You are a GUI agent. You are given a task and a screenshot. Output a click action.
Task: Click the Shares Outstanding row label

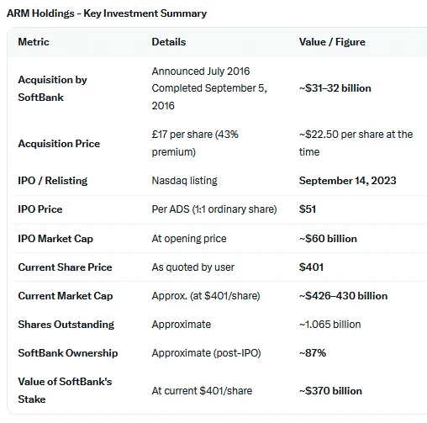click(66, 325)
